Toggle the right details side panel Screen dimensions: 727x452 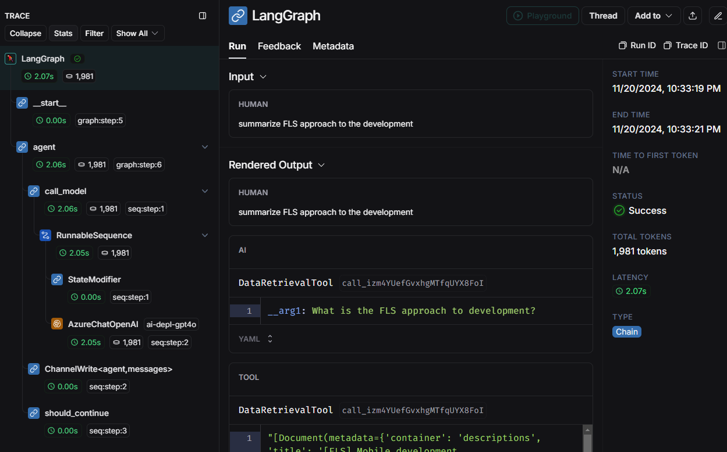(x=722, y=44)
